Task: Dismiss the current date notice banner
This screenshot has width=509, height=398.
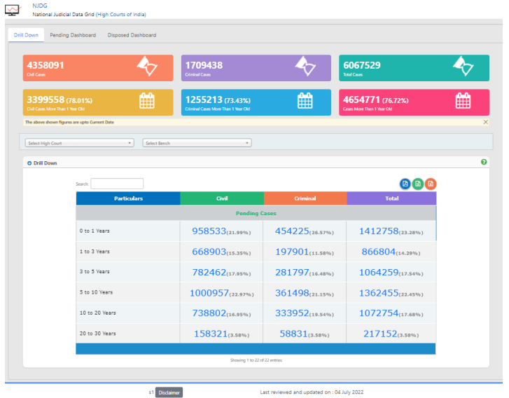Action: tap(486, 122)
